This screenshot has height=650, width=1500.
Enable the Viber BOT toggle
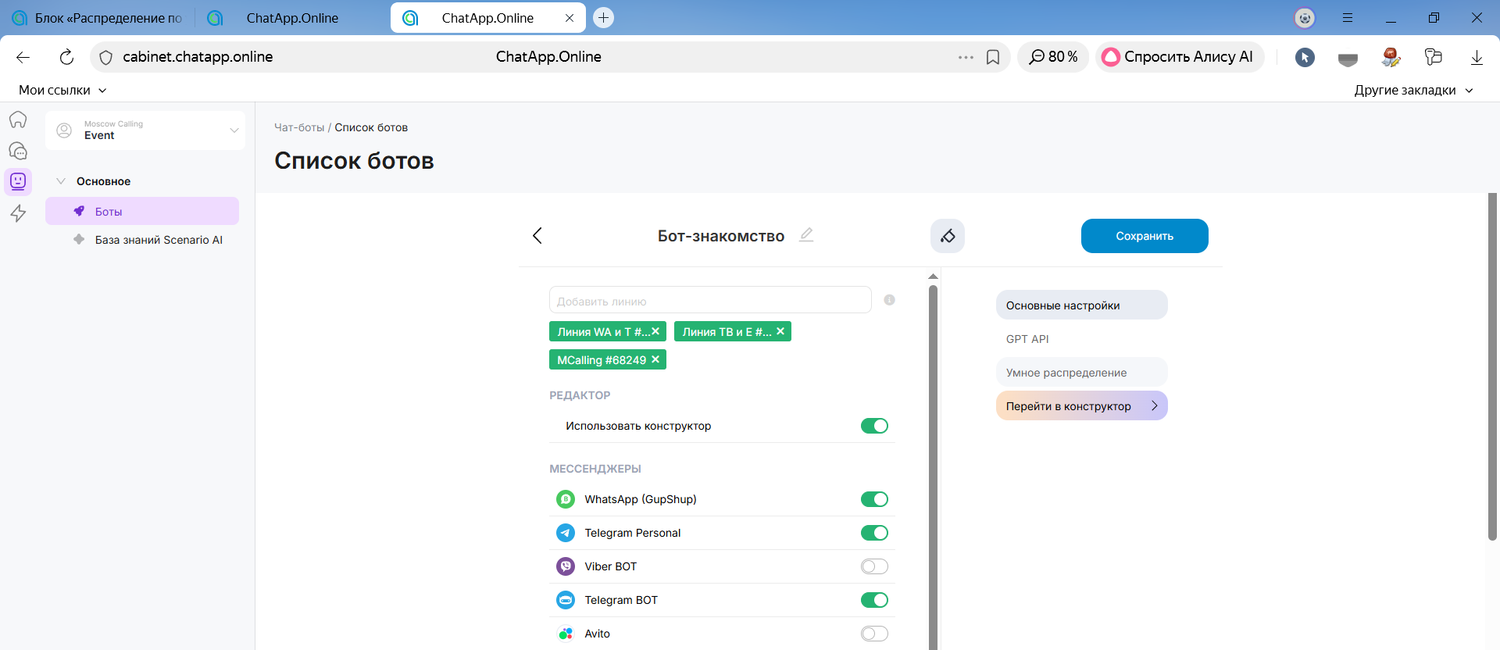coord(874,566)
